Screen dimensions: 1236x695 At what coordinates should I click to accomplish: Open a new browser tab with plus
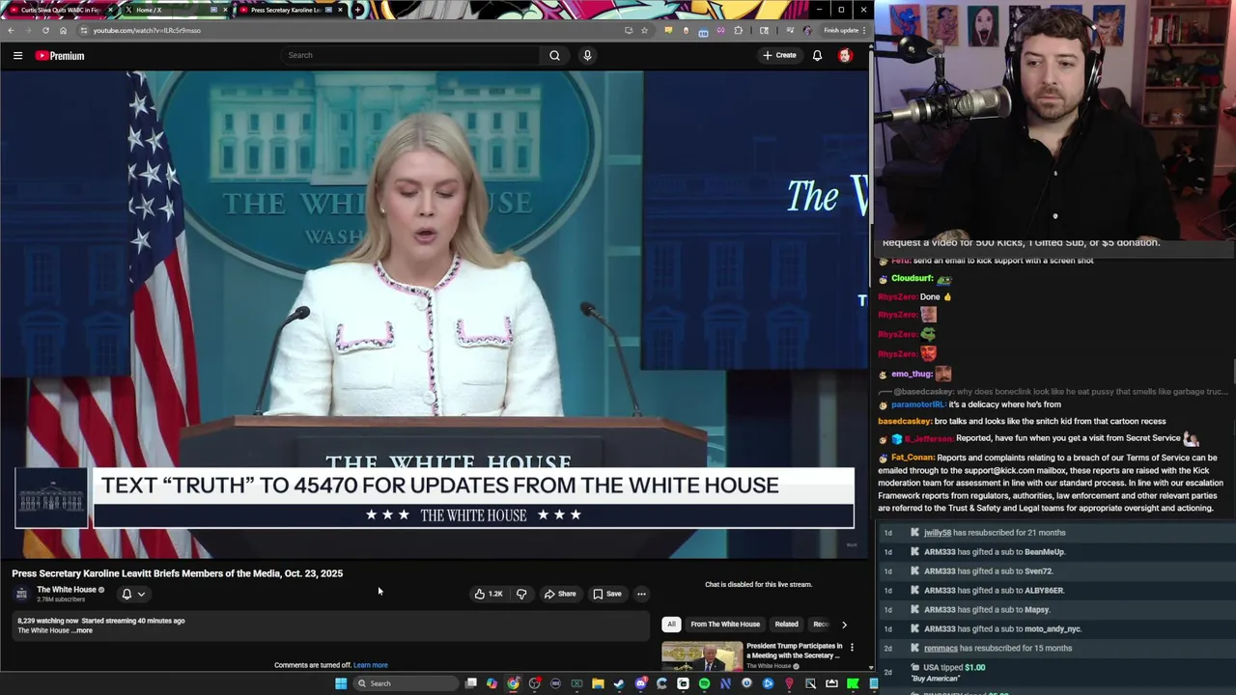358,10
